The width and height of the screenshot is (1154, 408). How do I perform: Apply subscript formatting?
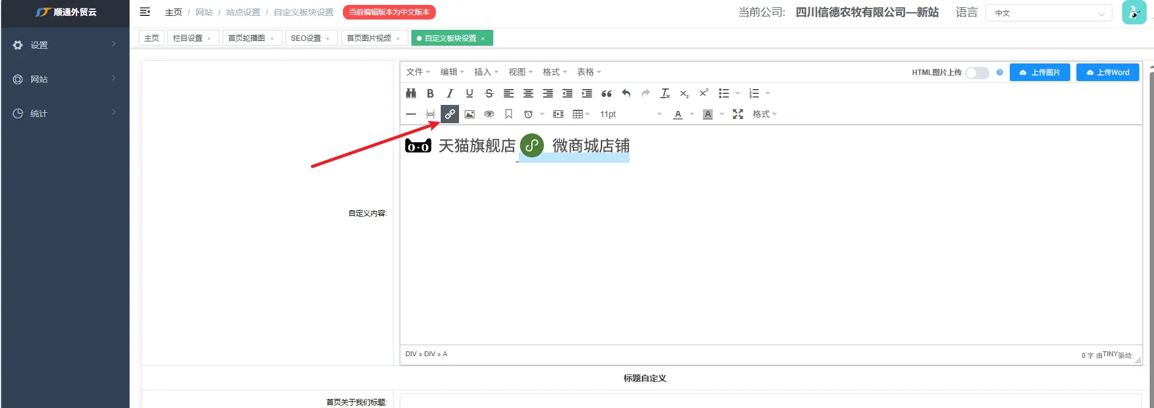click(685, 93)
